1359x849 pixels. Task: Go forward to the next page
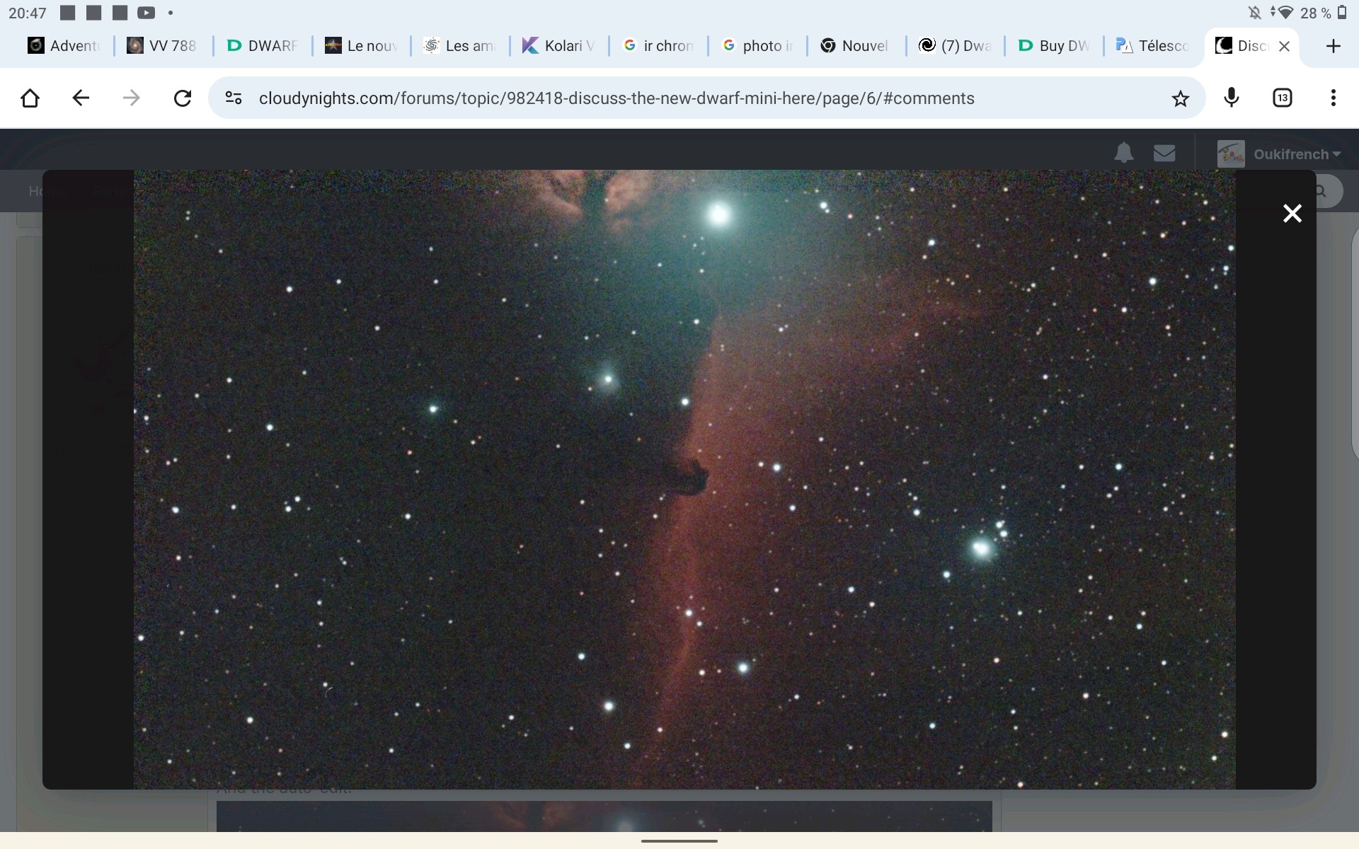coord(132,98)
